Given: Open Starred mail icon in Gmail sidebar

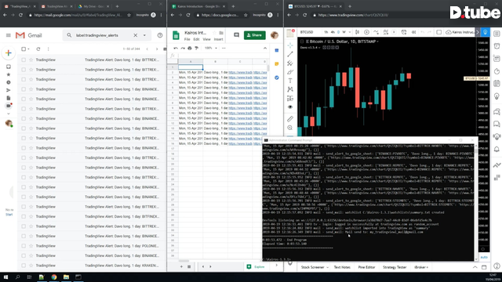Looking at the screenshot, I should (9, 74).
